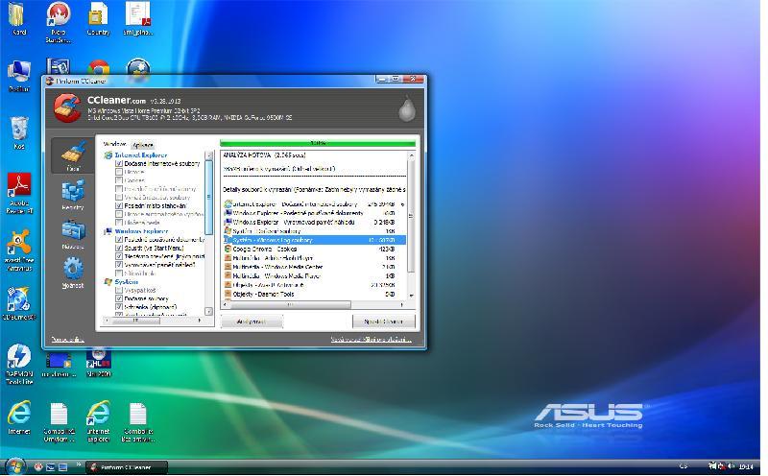
Task: Select highlighted Systém - Windows Log soubory row
Action: point(314,240)
